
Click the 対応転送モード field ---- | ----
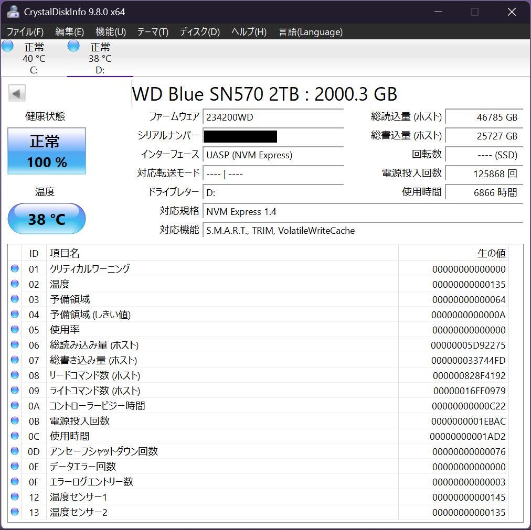click(x=273, y=174)
